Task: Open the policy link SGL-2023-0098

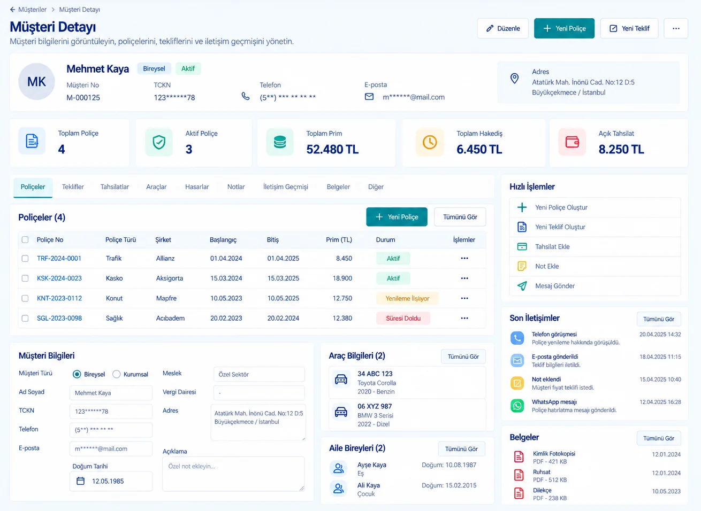Action: point(59,318)
